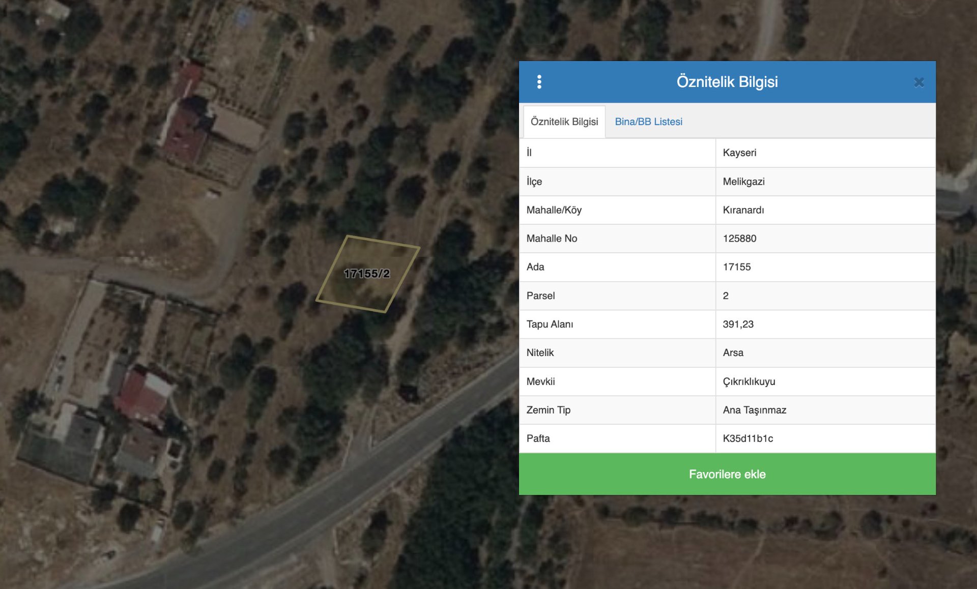Close the Öznitelik Bilgisi panel

pos(918,82)
